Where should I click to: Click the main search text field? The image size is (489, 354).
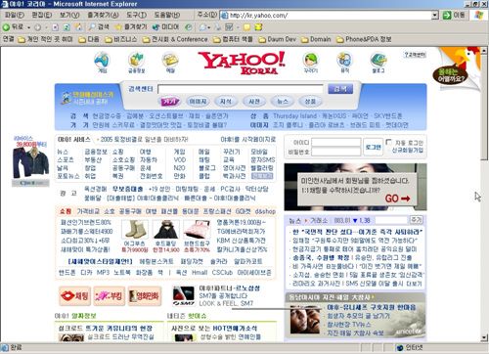[241, 89]
